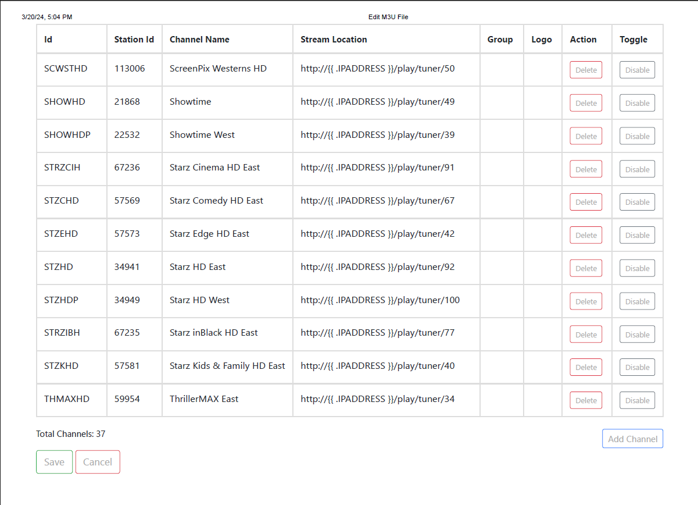Delete the Showtime West row
Viewport: 698px width, 505px height.
pos(585,136)
